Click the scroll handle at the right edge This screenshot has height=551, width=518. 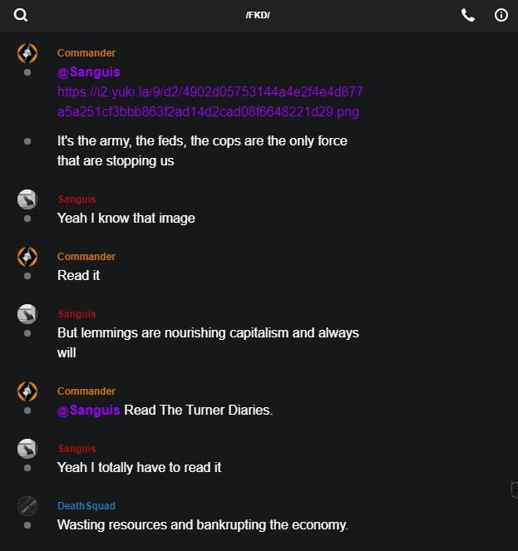[514, 489]
